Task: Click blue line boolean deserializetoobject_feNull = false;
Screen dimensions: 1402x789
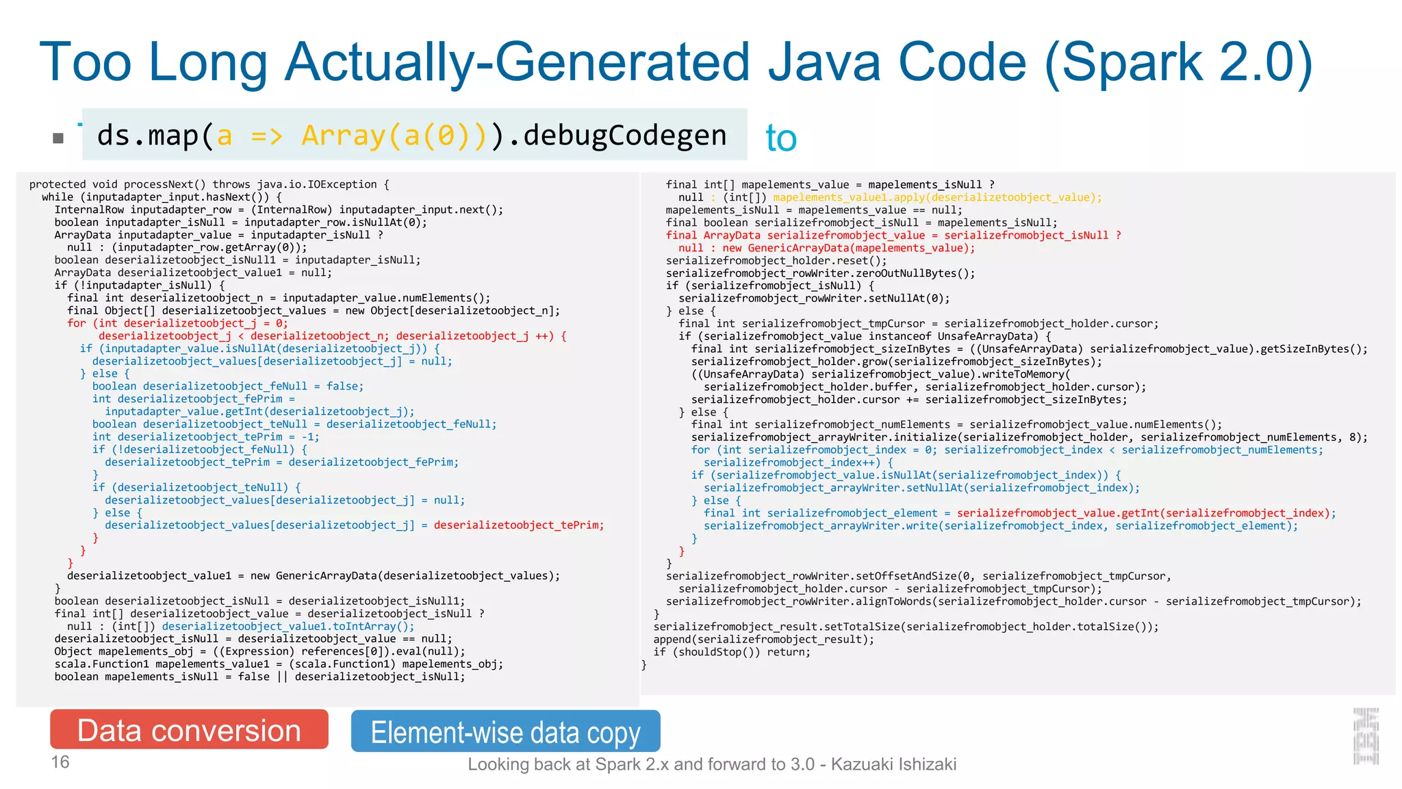Action: (x=228, y=386)
